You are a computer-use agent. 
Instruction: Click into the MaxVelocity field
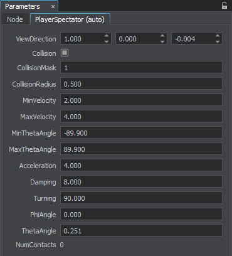click(141, 116)
